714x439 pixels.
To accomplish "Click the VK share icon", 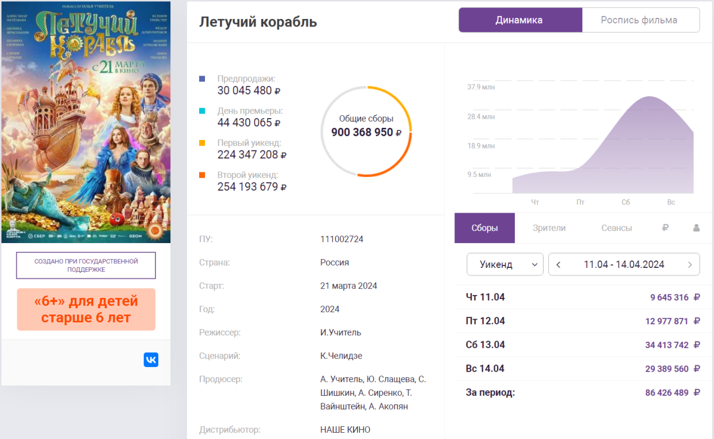I will 151,360.
